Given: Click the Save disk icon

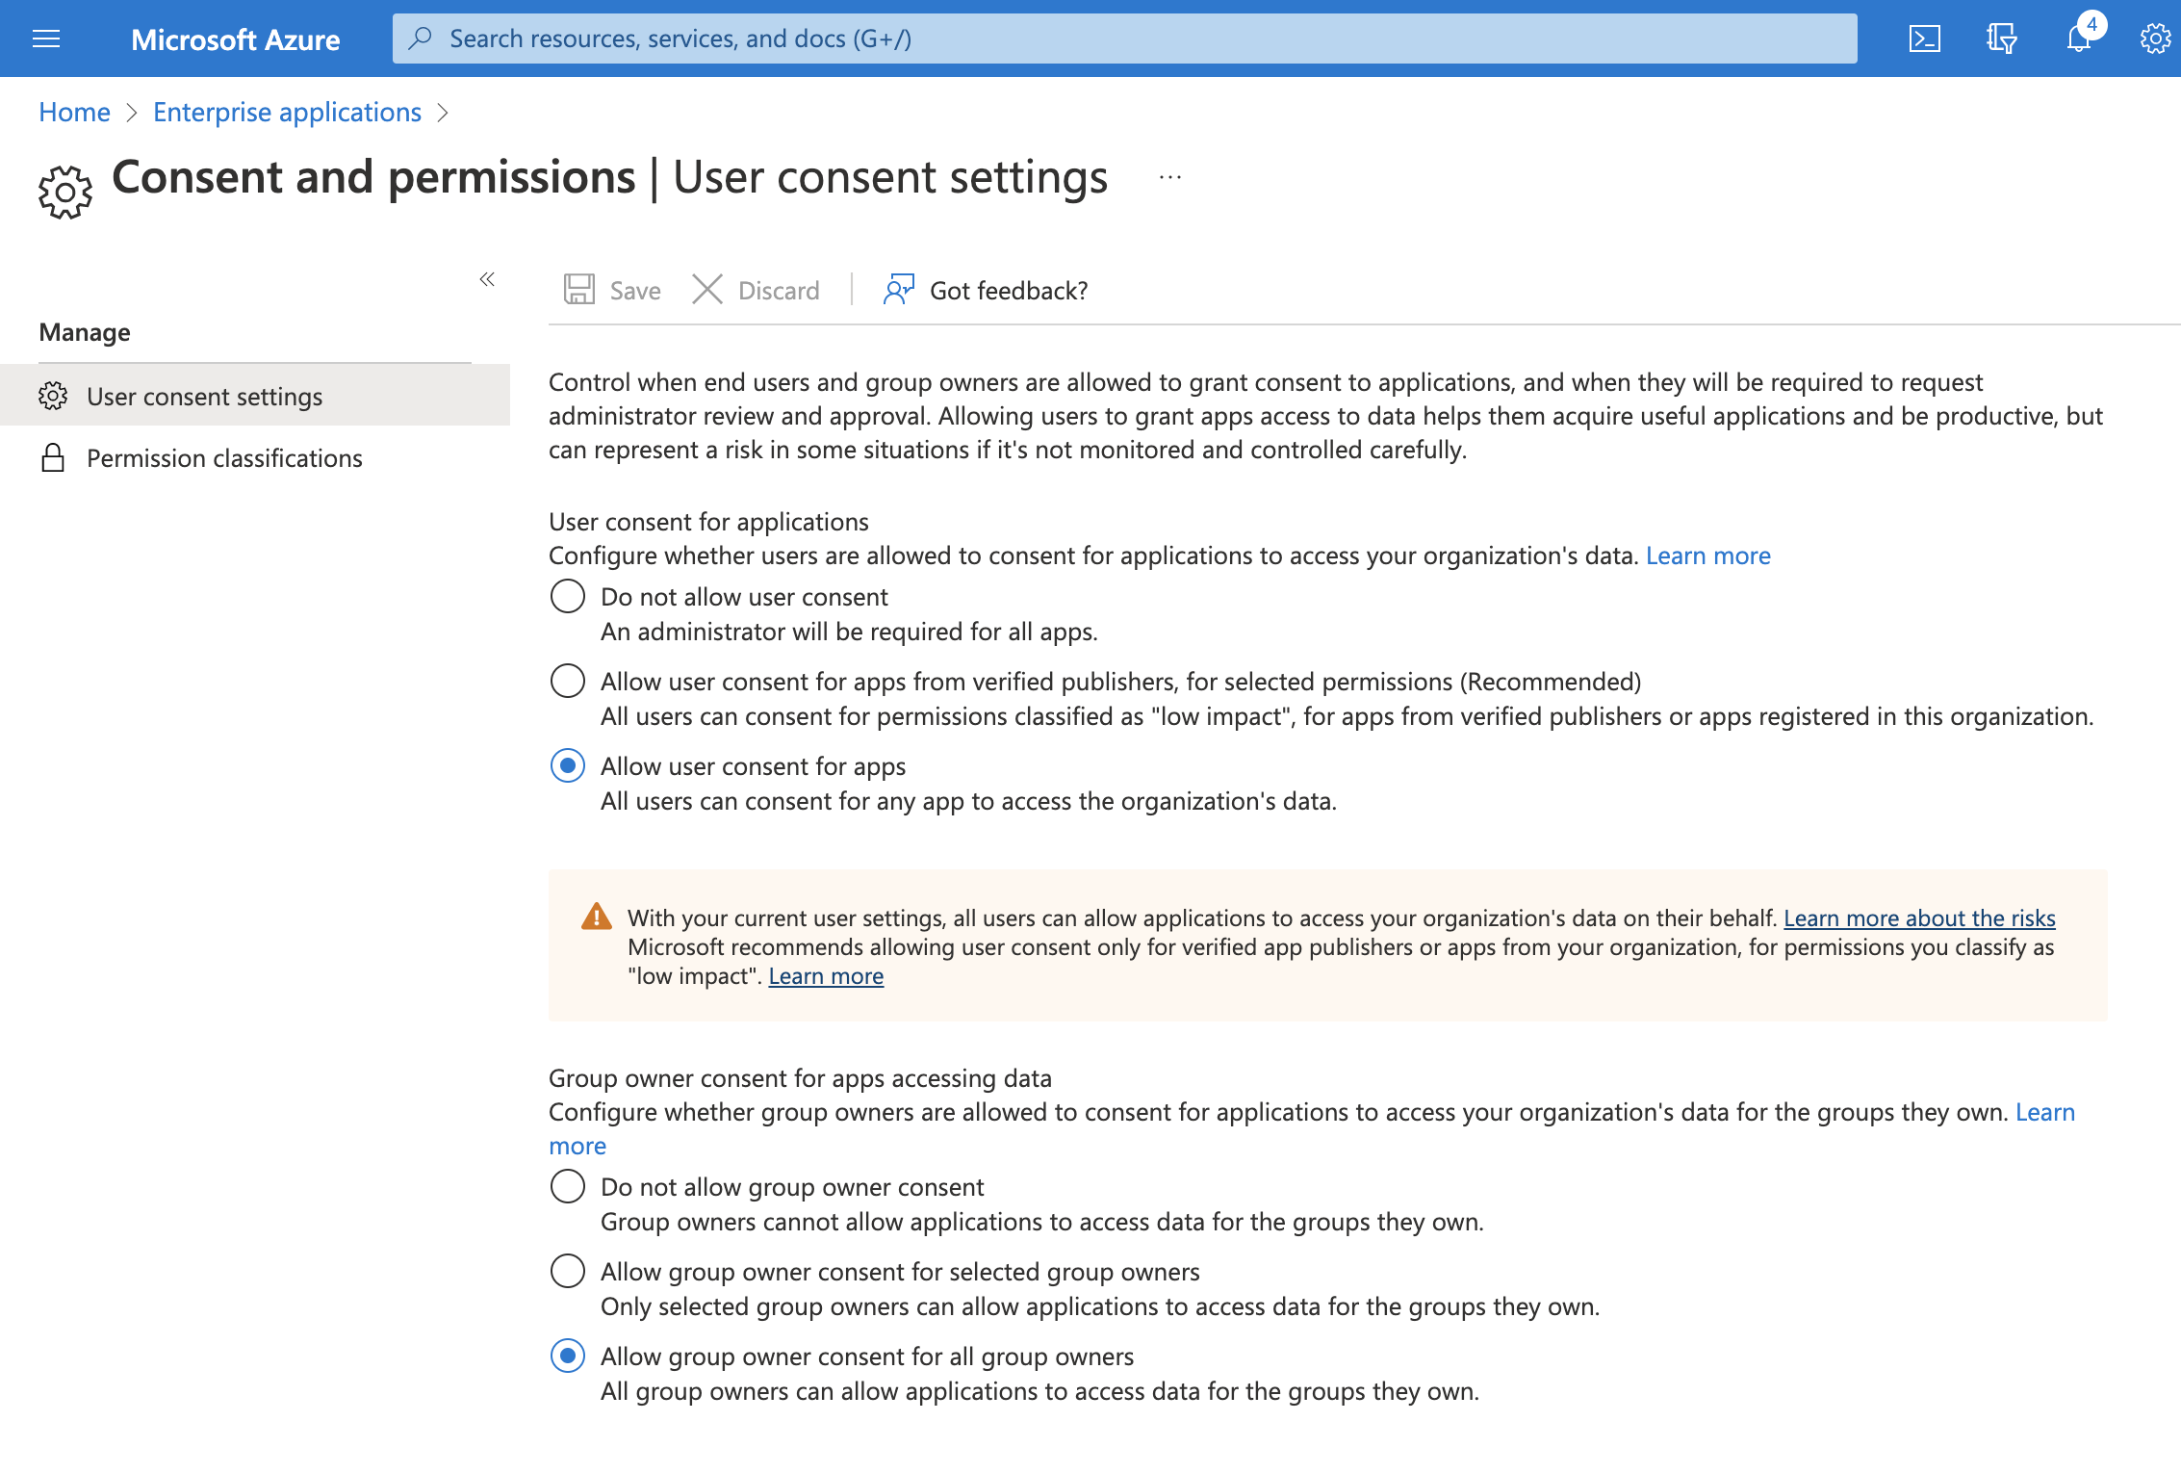Looking at the screenshot, I should coord(578,290).
